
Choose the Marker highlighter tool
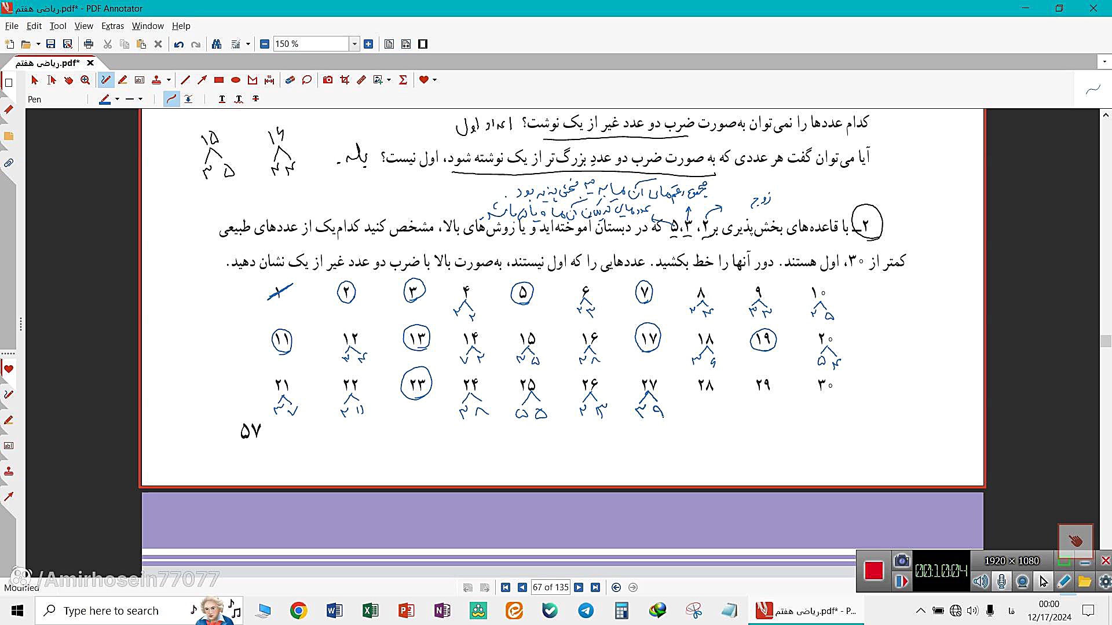(x=122, y=80)
